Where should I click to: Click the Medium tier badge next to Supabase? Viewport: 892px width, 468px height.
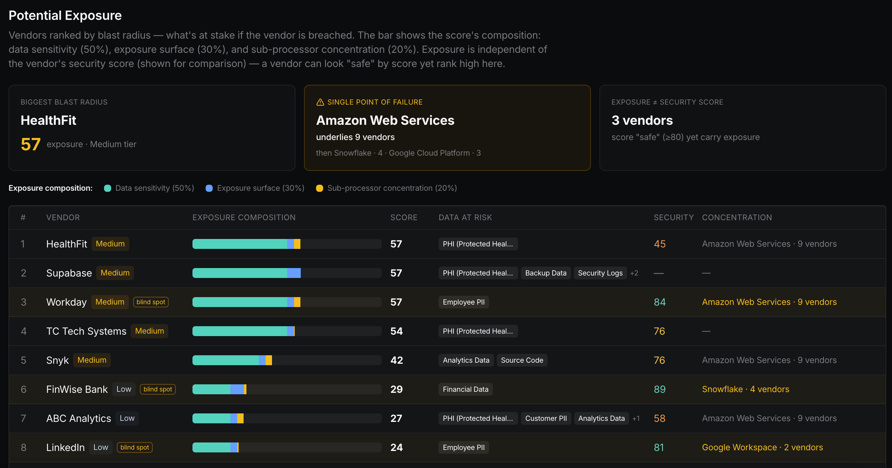pos(115,273)
